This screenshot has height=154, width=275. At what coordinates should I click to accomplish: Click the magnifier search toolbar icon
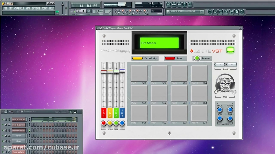tap(231, 12)
